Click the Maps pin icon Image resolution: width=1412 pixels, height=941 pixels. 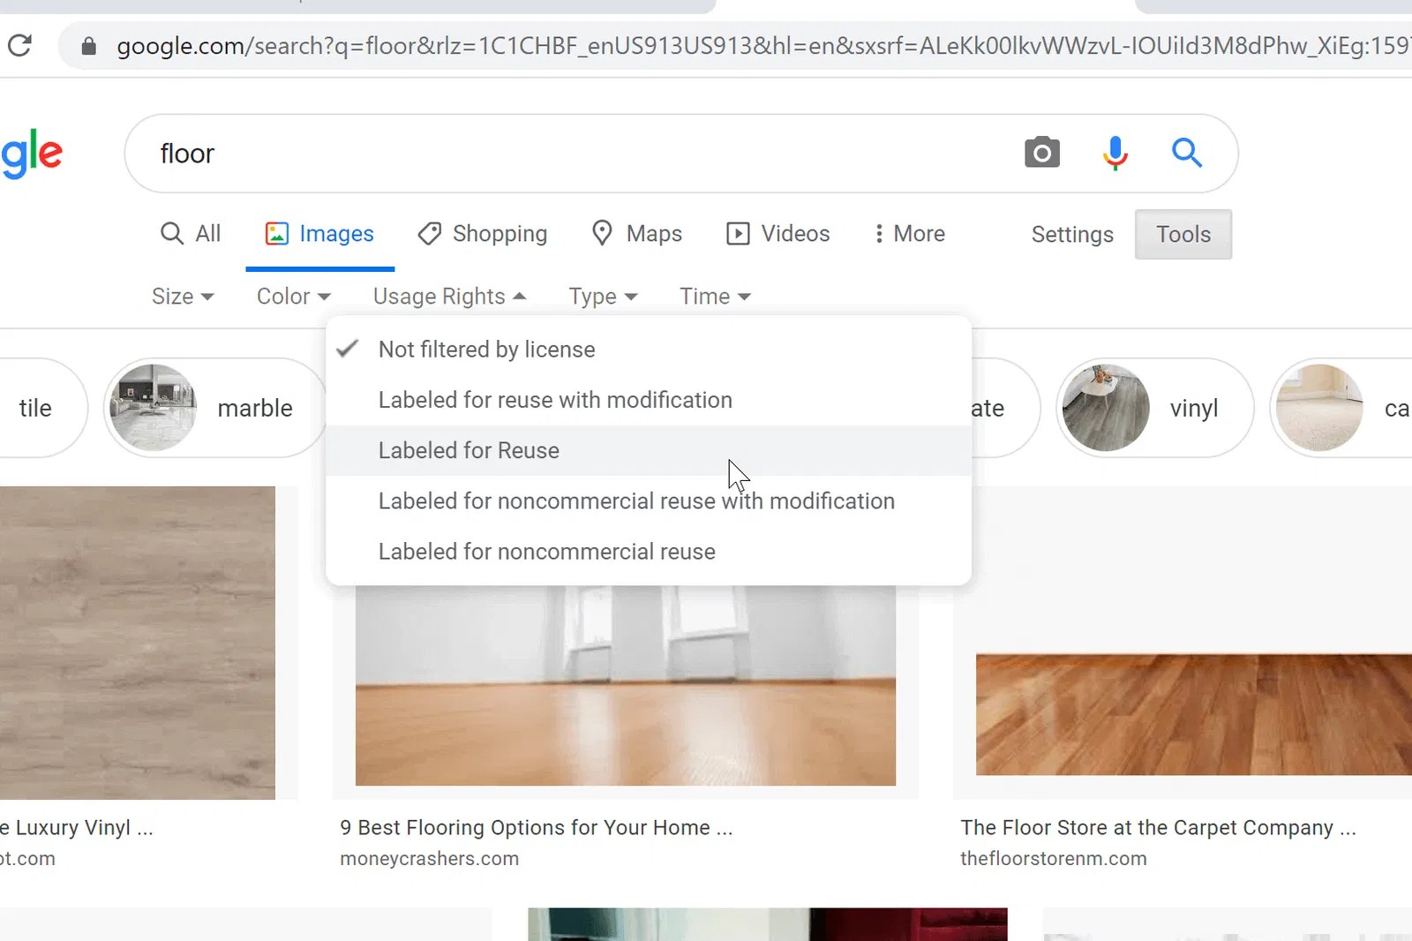click(x=602, y=233)
